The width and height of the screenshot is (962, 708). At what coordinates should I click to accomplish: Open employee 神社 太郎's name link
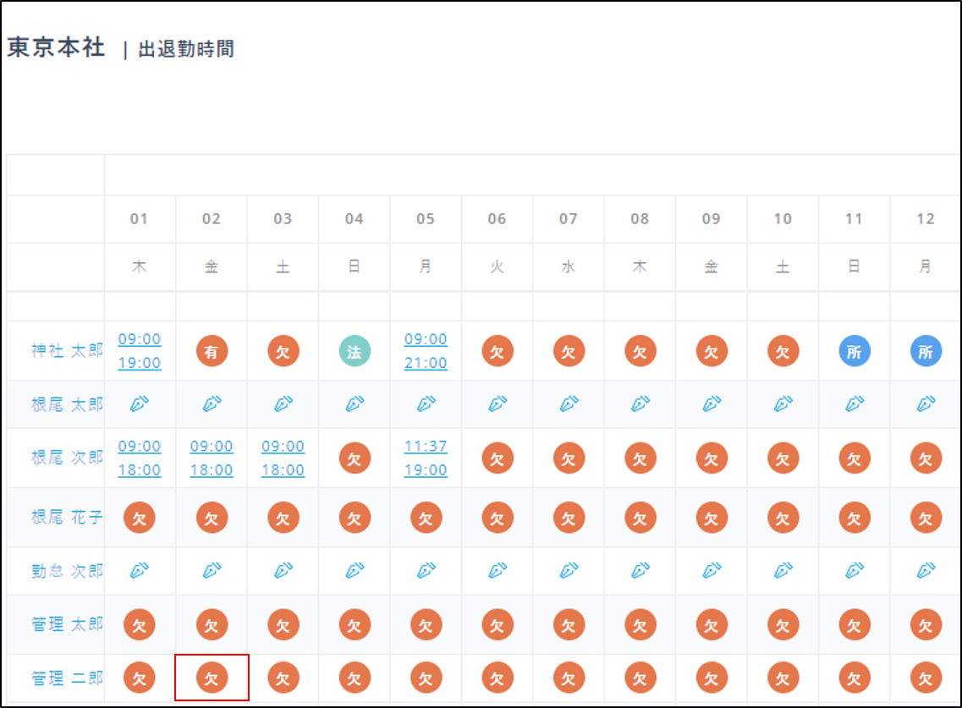tap(68, 351)
